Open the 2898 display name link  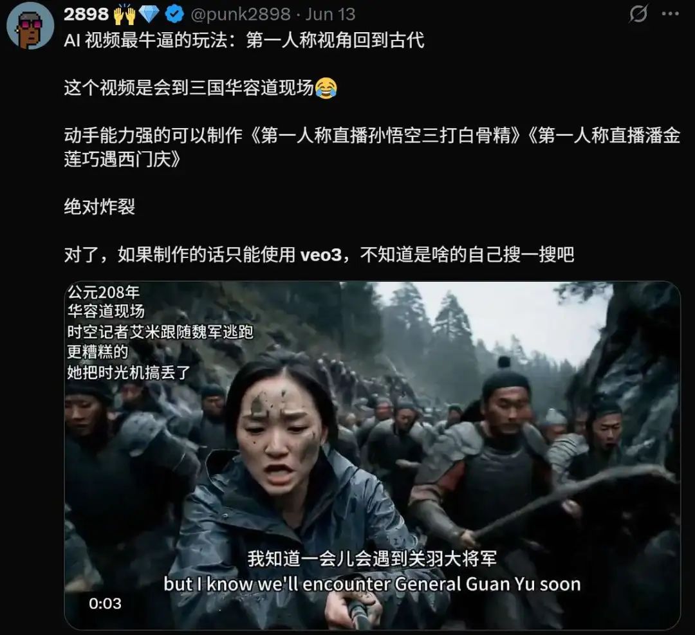(x=86, y=14)
